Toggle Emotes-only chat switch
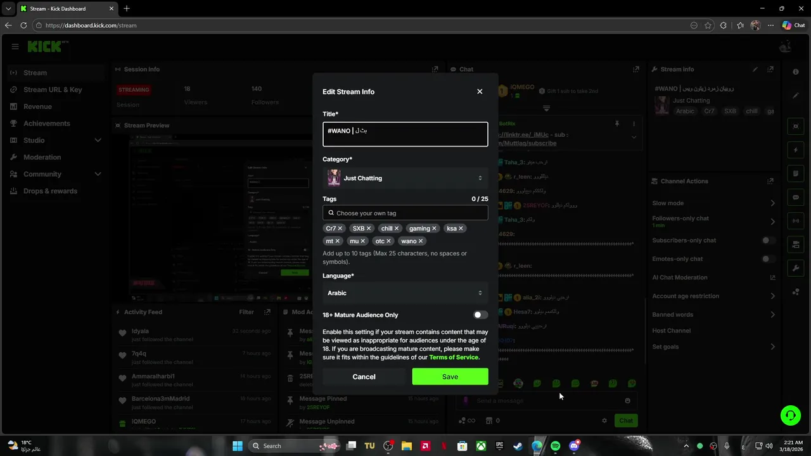The height and width of the screenshot is (456, 811). point(769,259)
